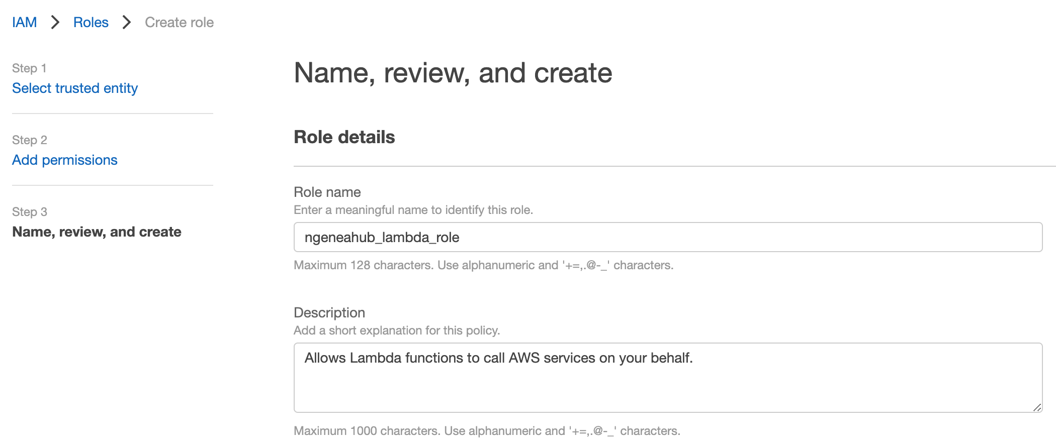
Task: Click the Step 1 label text
Action: [29, 68]
